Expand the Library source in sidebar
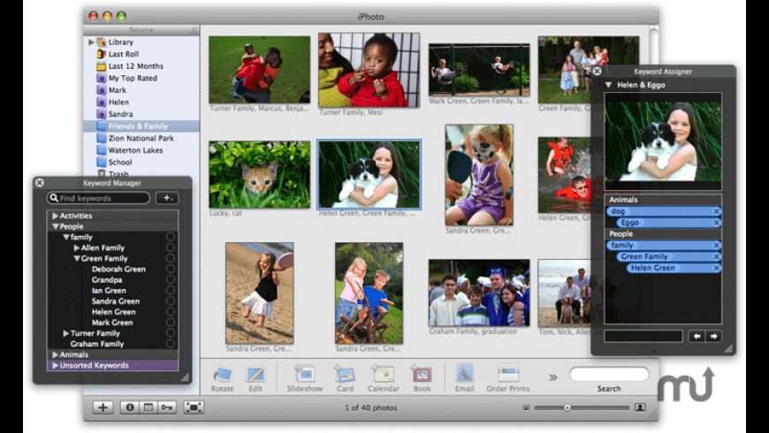This screenshot has width=769, height=433. click(91, 42)
